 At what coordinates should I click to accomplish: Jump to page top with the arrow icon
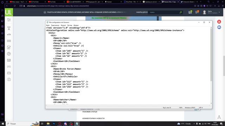click(x=219, y=117)
